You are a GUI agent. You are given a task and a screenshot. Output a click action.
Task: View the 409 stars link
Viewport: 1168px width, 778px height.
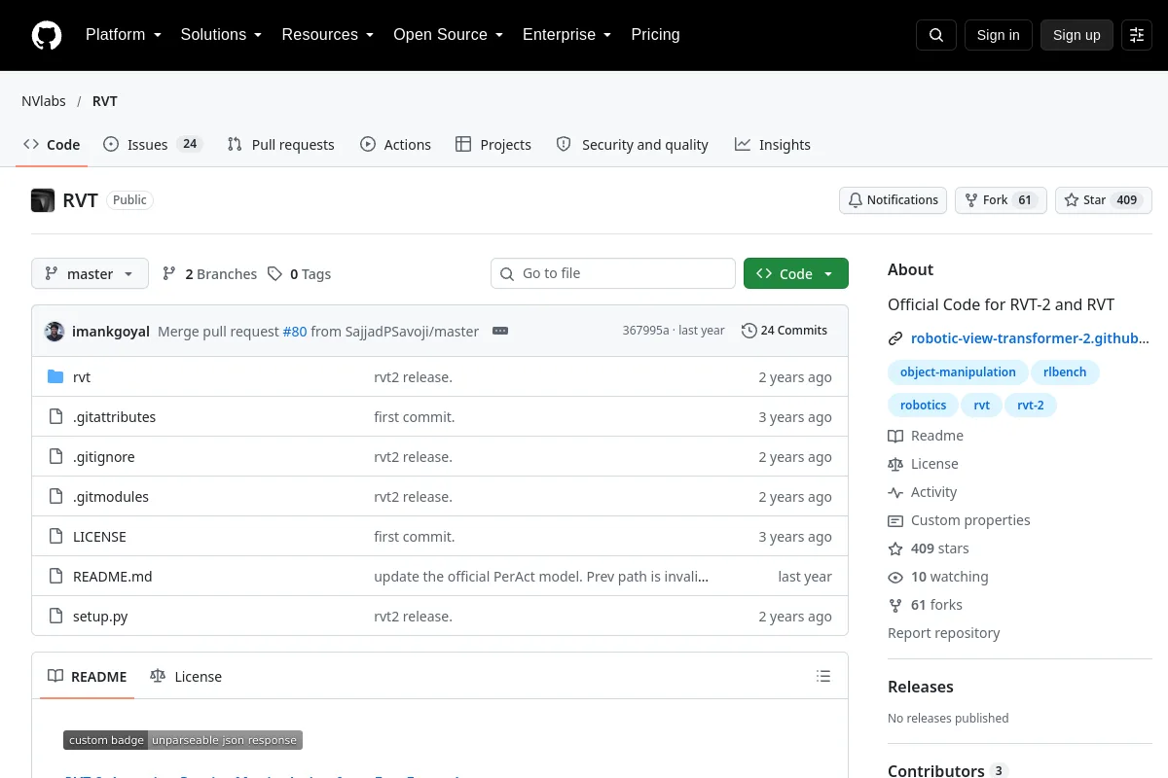click(x=929, y=548)
